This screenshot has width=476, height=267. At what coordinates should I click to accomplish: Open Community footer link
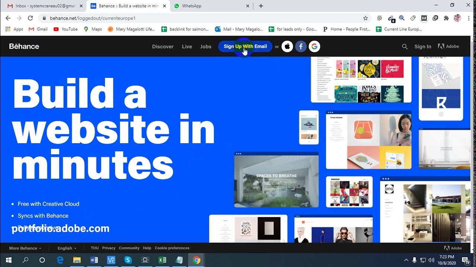129,248
